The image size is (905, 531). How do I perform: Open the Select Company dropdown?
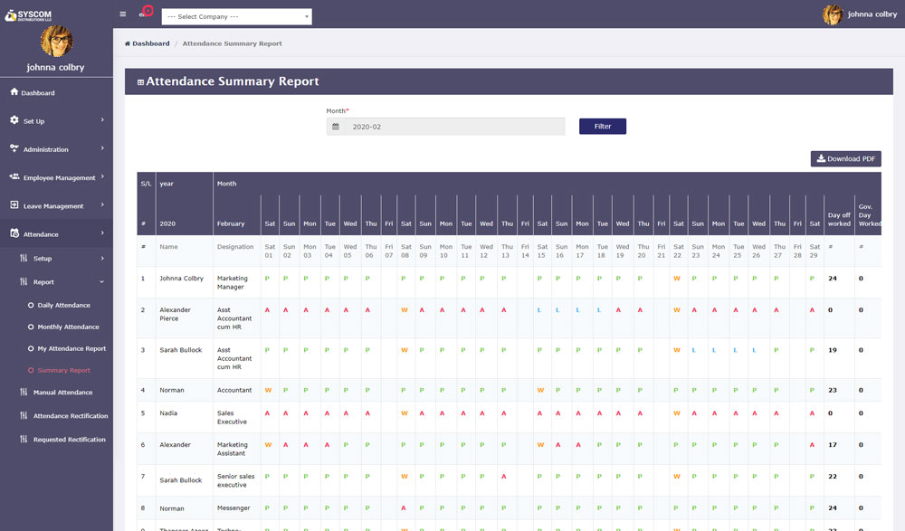236,16
